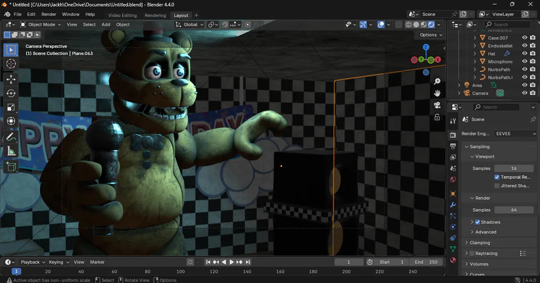
Task: Select the Select Box tool
Action: click(11, 50)
